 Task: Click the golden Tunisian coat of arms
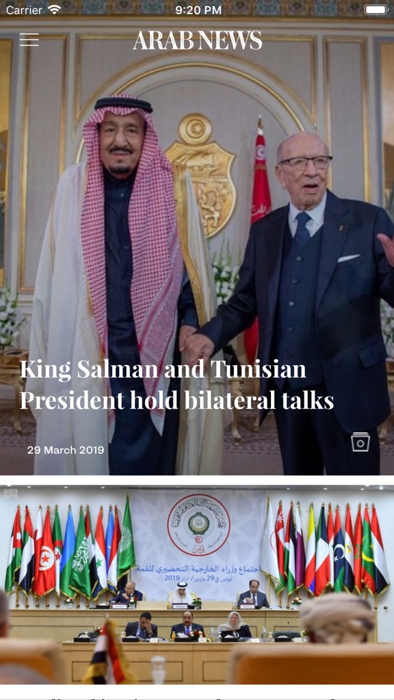(201, 176)
